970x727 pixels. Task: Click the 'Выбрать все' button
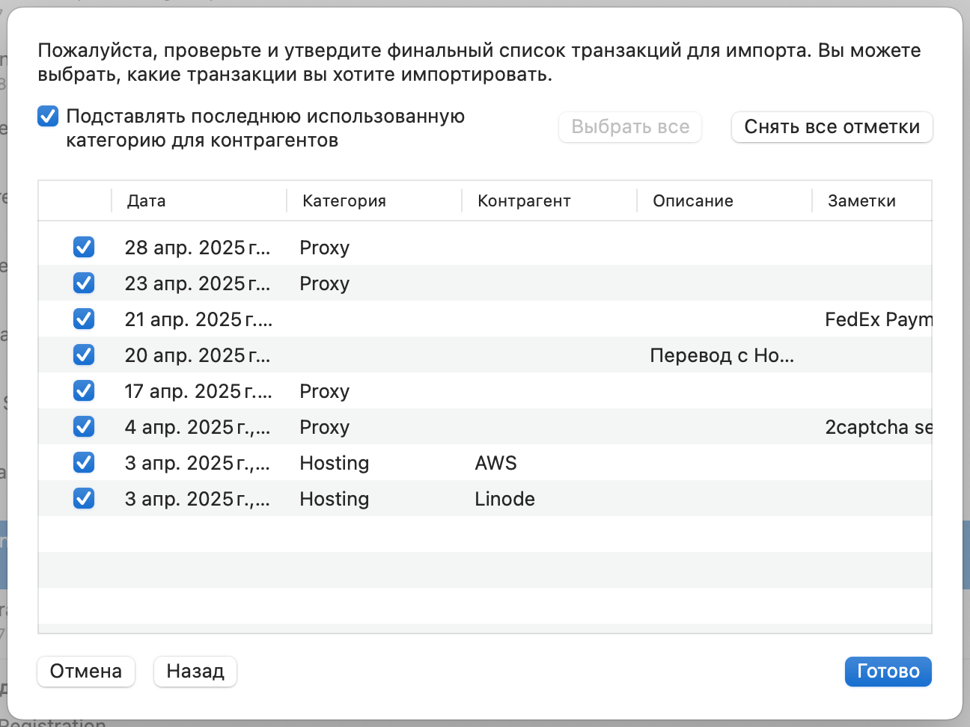click(630, 127)
